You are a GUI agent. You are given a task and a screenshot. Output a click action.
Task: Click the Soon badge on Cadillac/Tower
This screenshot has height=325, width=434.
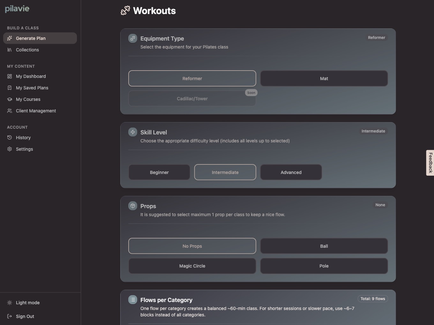tap(251, 93)
